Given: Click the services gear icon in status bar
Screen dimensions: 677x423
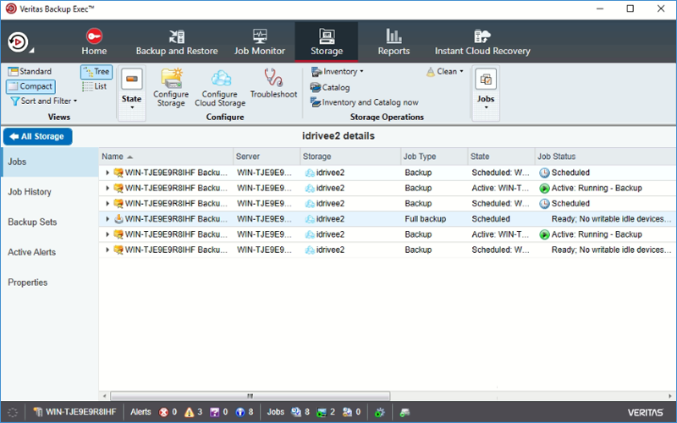Looking at the screenshot, I should click(379, 412).
